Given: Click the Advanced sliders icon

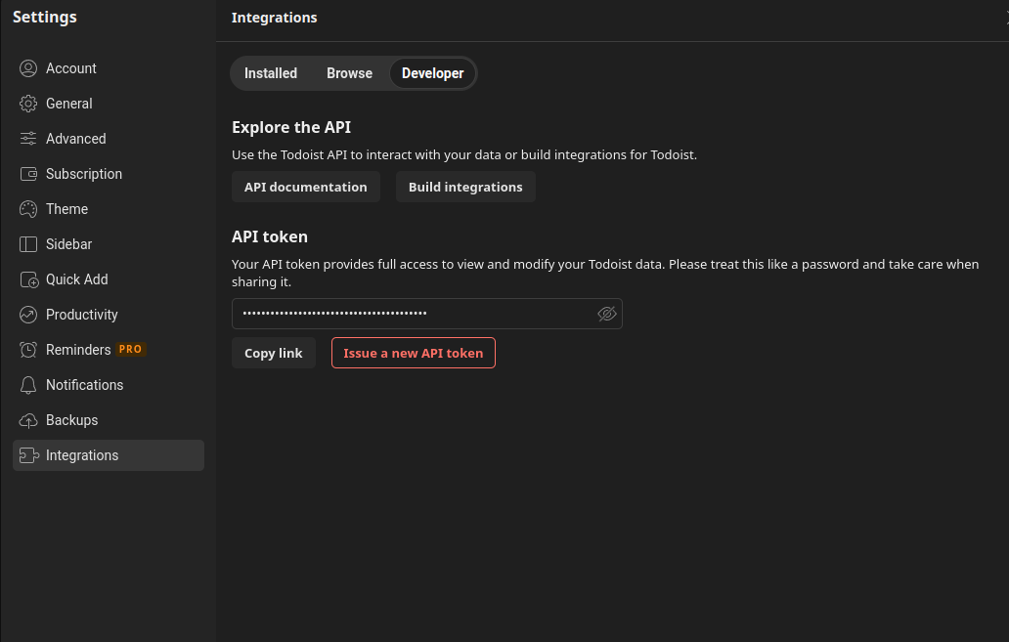Looking at the screenshot, I should (x=28, y=139).
